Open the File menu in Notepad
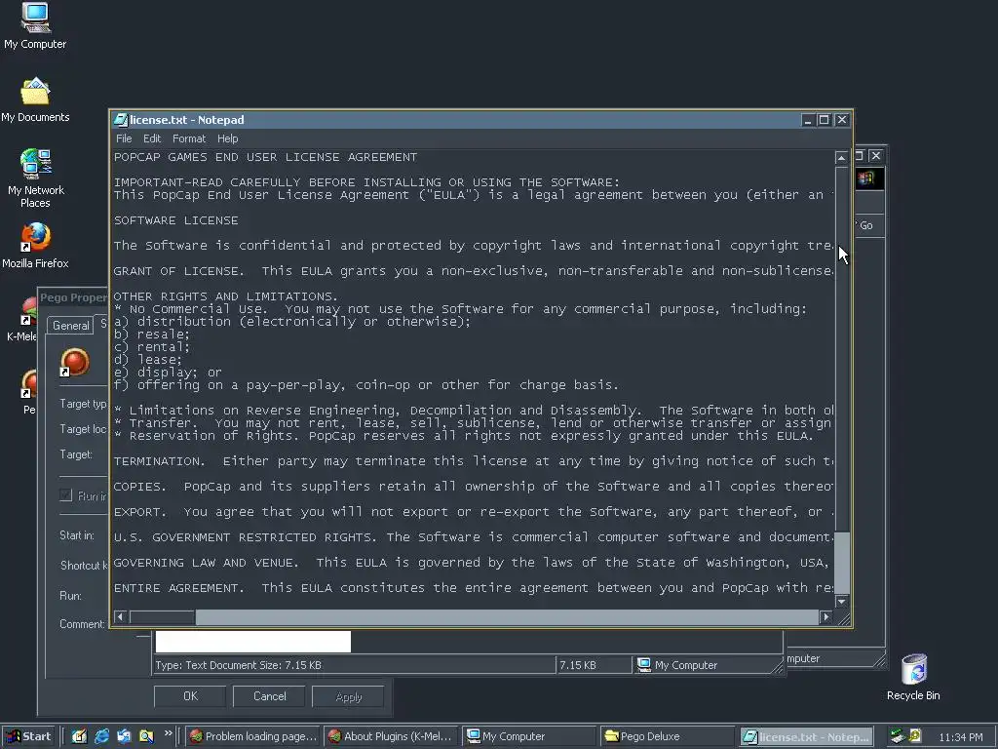998x749 pixels. (x=124, y=138)
